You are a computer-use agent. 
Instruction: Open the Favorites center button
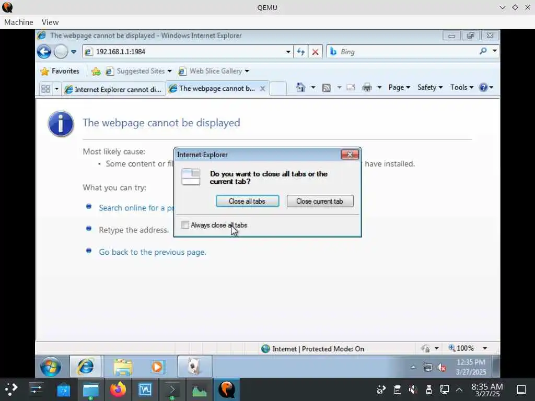60,71
